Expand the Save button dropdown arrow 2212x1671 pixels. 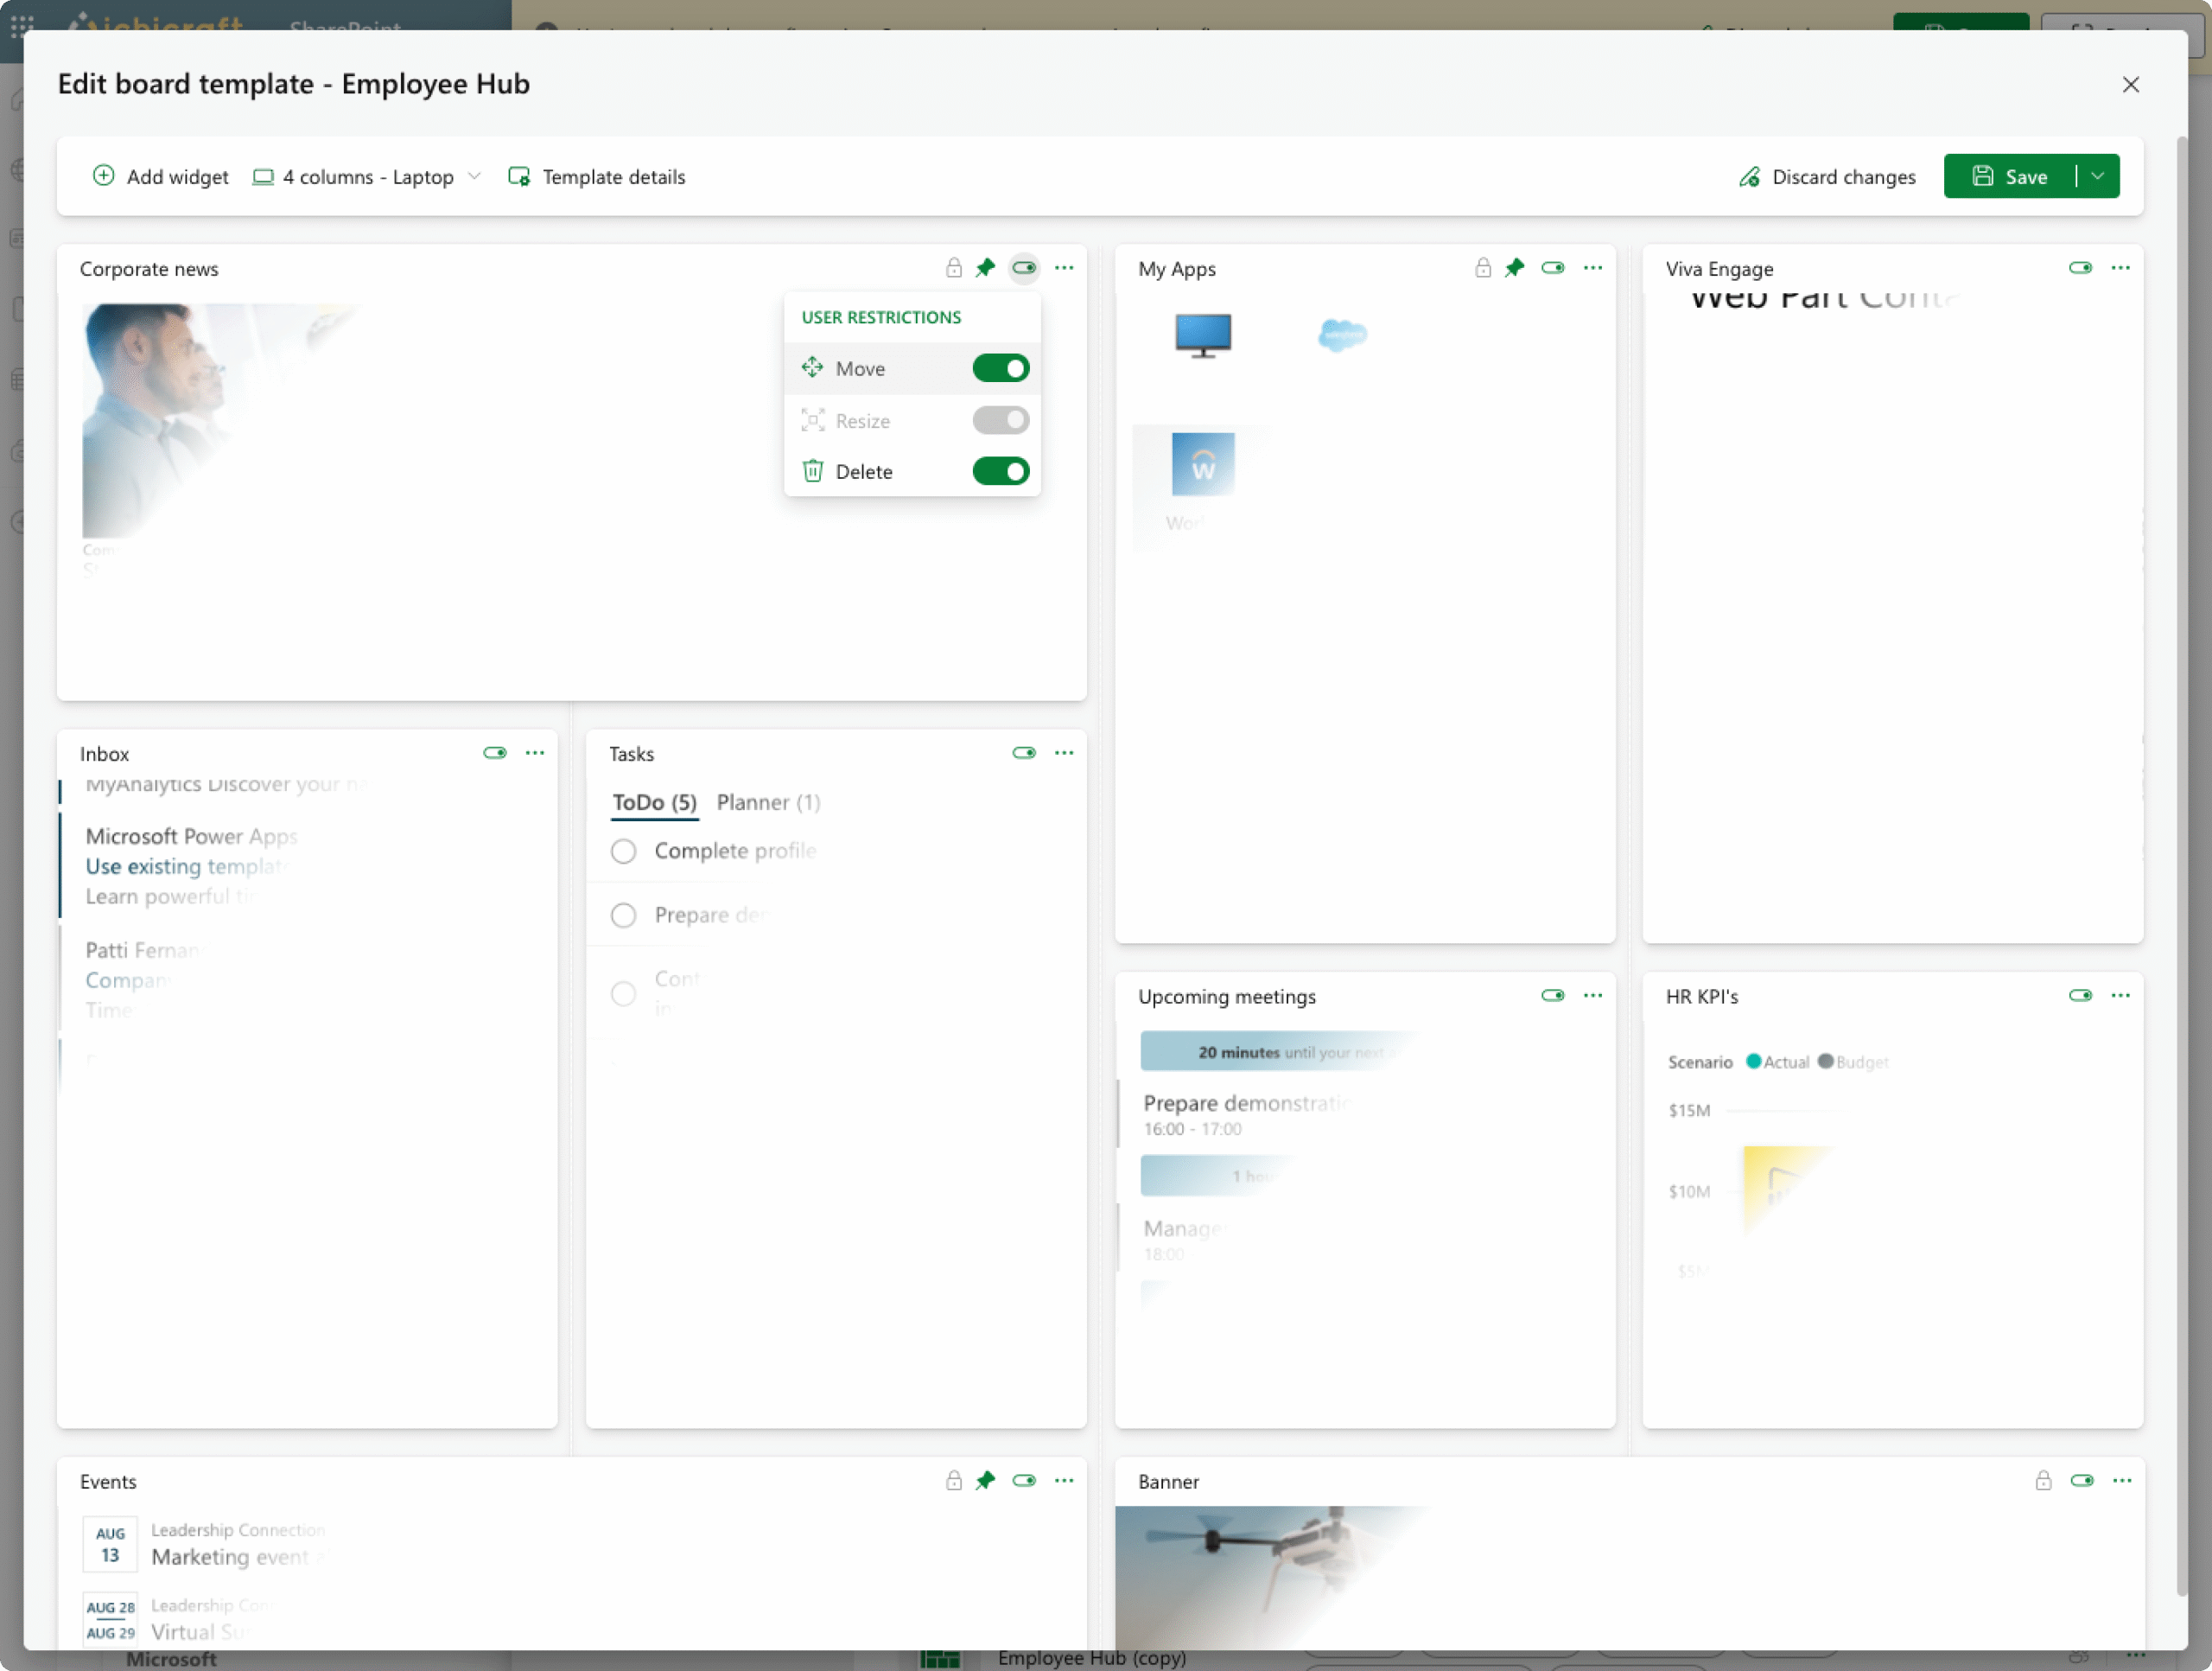click(2098, 177)
